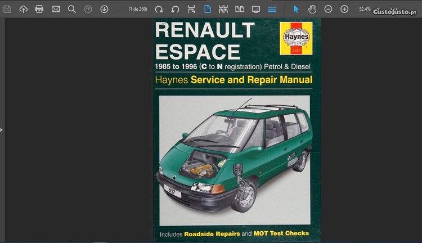The height and width of the screenshot is (243, 422).
Task: Activate the hand pan tool
Action: [x=312, y=9]
